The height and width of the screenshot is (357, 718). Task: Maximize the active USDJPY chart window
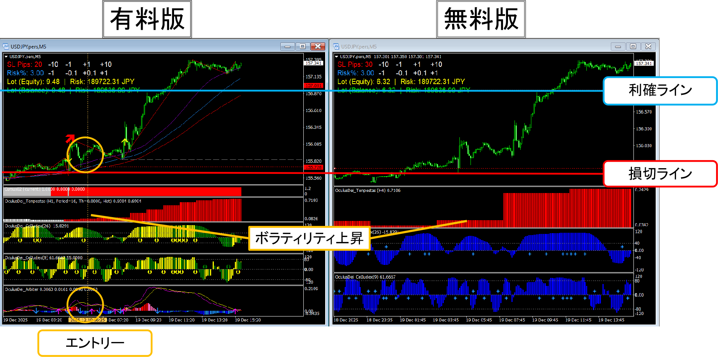(x=303, y=47)
